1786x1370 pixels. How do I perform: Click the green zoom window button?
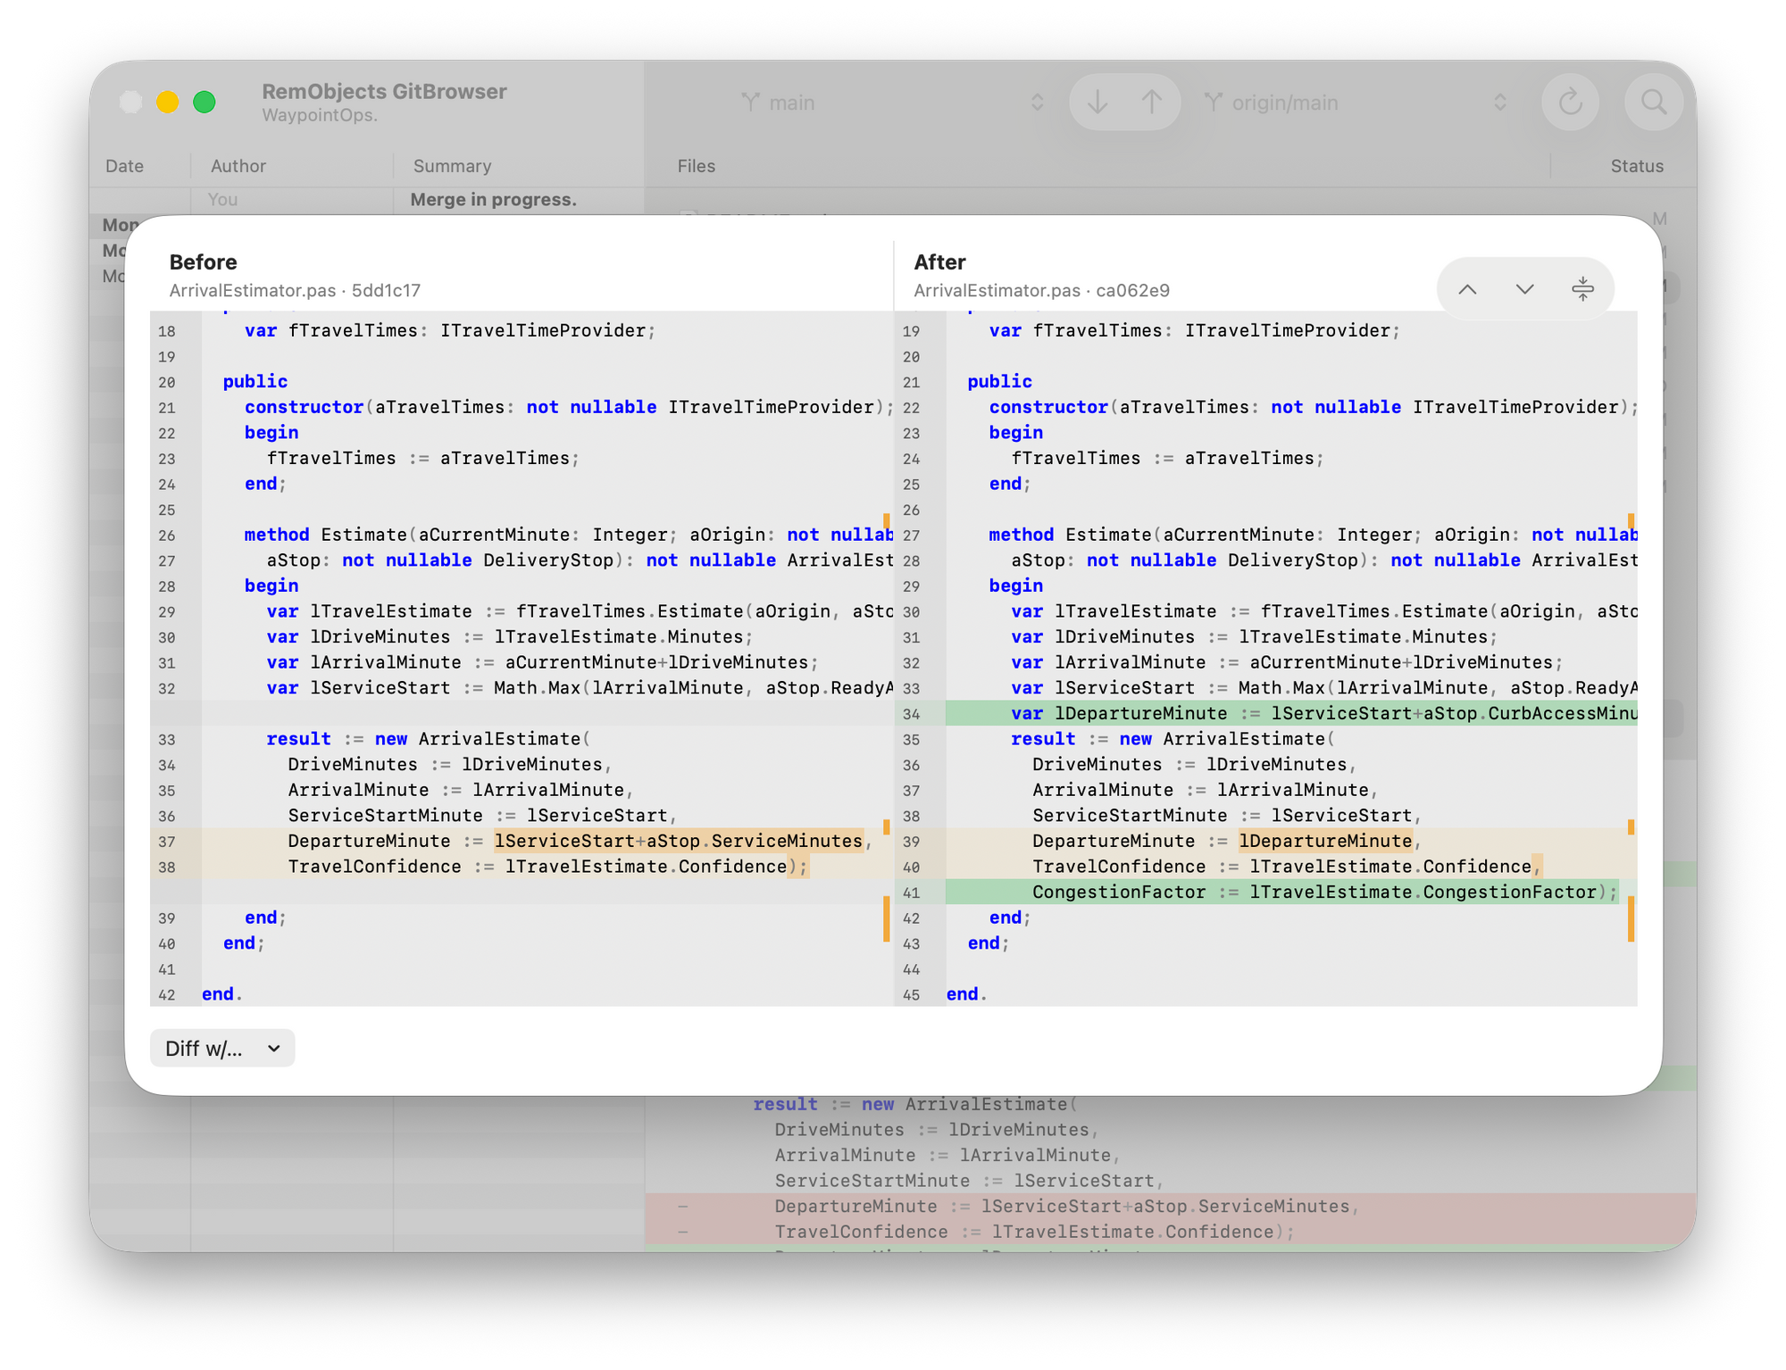point(204,103)
